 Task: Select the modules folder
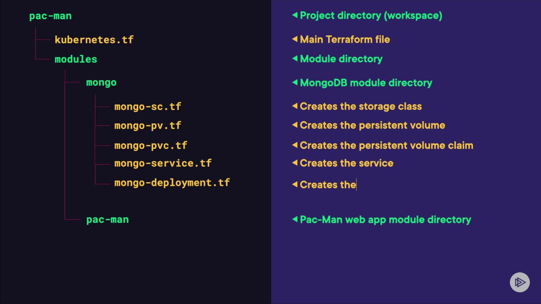[76, 59]
